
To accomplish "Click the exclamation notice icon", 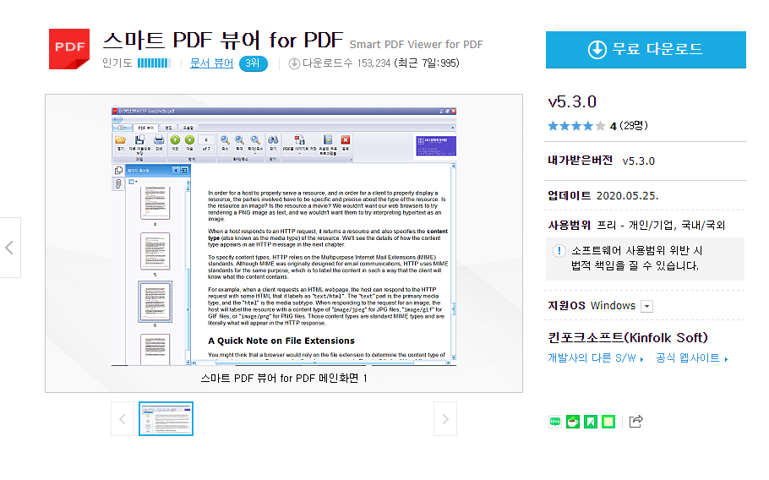I will point(559,251).
